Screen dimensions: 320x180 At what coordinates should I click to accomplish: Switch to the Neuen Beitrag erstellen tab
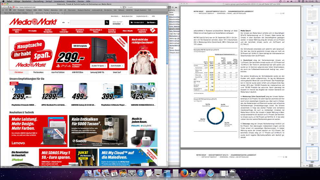(x=17, y=13)
